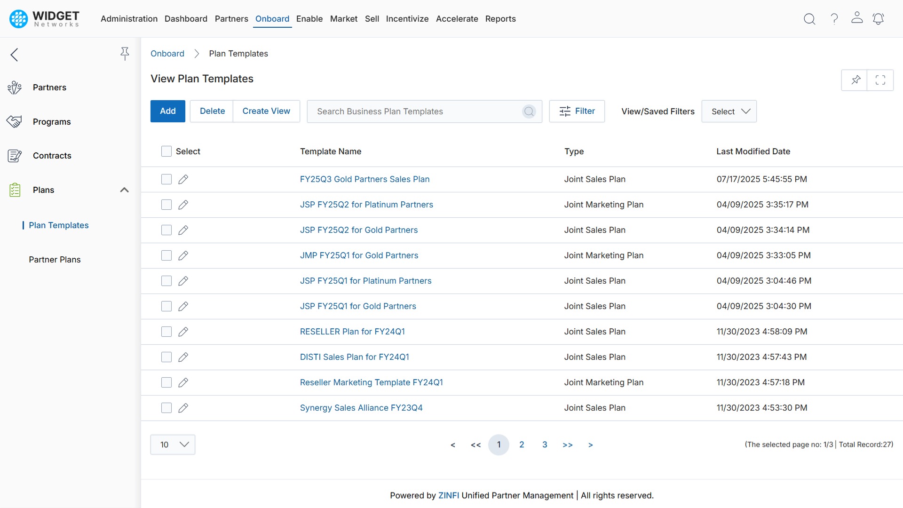This screenshot has width=903, height=508.
Task: Open the help question mark icon
Action: coord(834,19)
